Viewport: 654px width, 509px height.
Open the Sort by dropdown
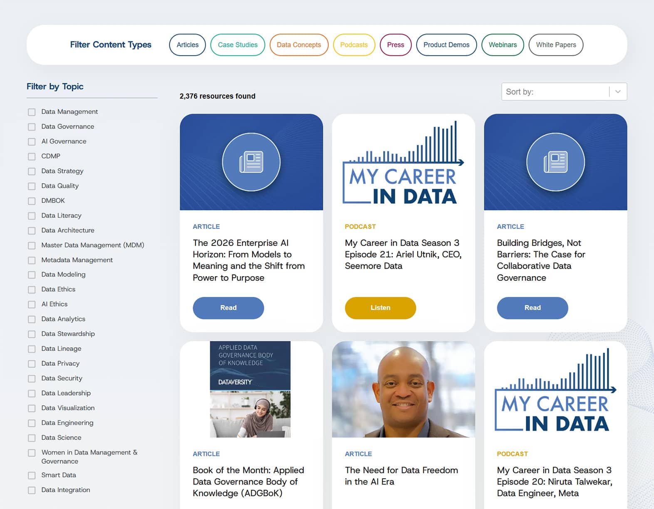click(556, 91)
